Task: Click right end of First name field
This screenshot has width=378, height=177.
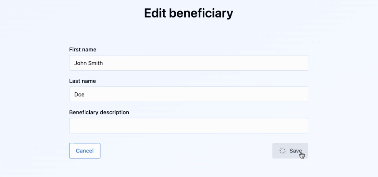Action: 302,63
